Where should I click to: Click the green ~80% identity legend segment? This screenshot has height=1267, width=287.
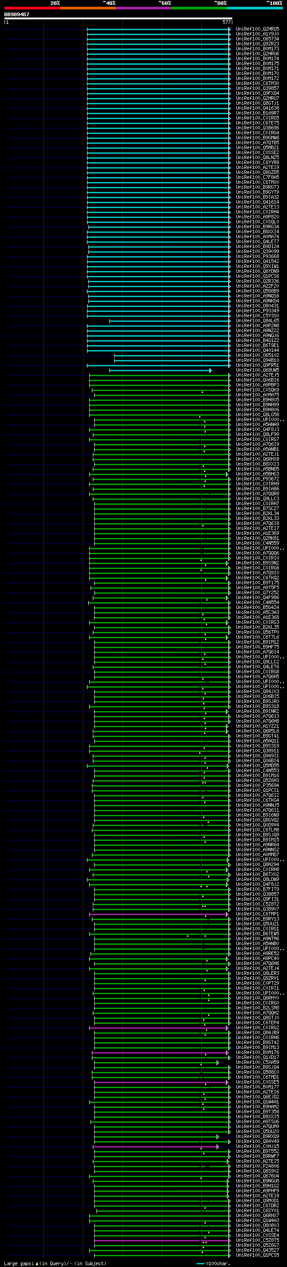[x=199, y=8]
